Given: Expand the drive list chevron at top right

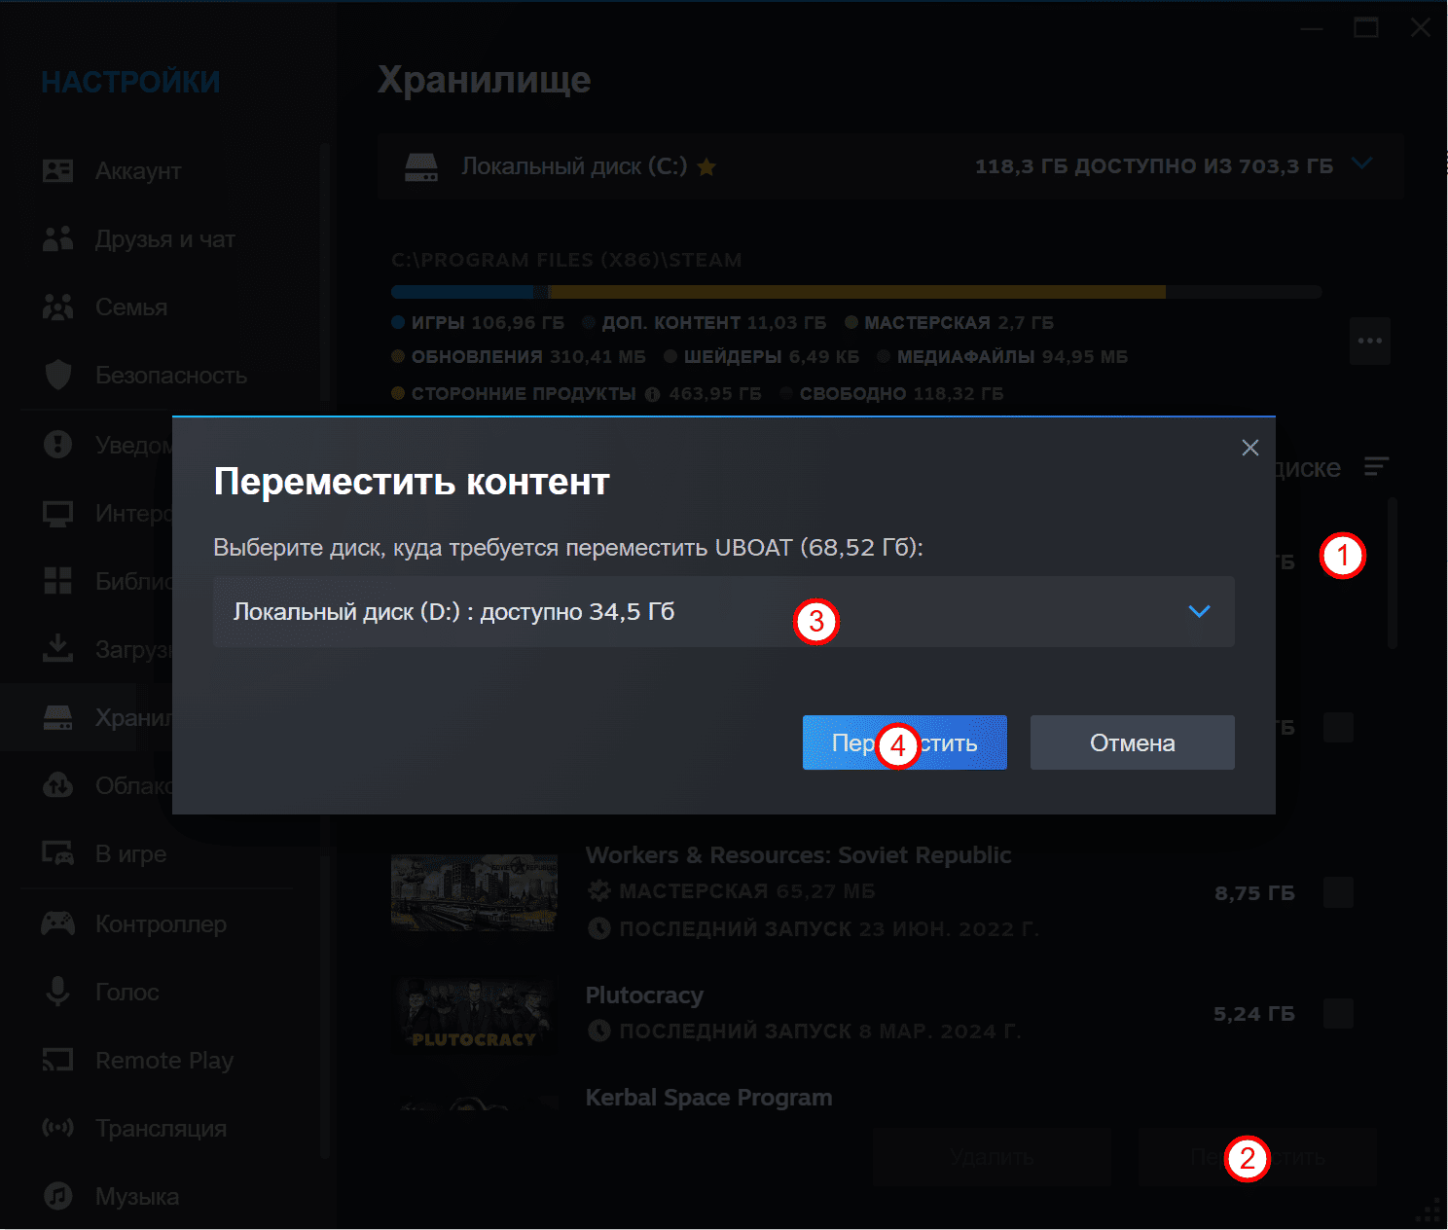Looking at the screenshot, I should click(1362, 164).
